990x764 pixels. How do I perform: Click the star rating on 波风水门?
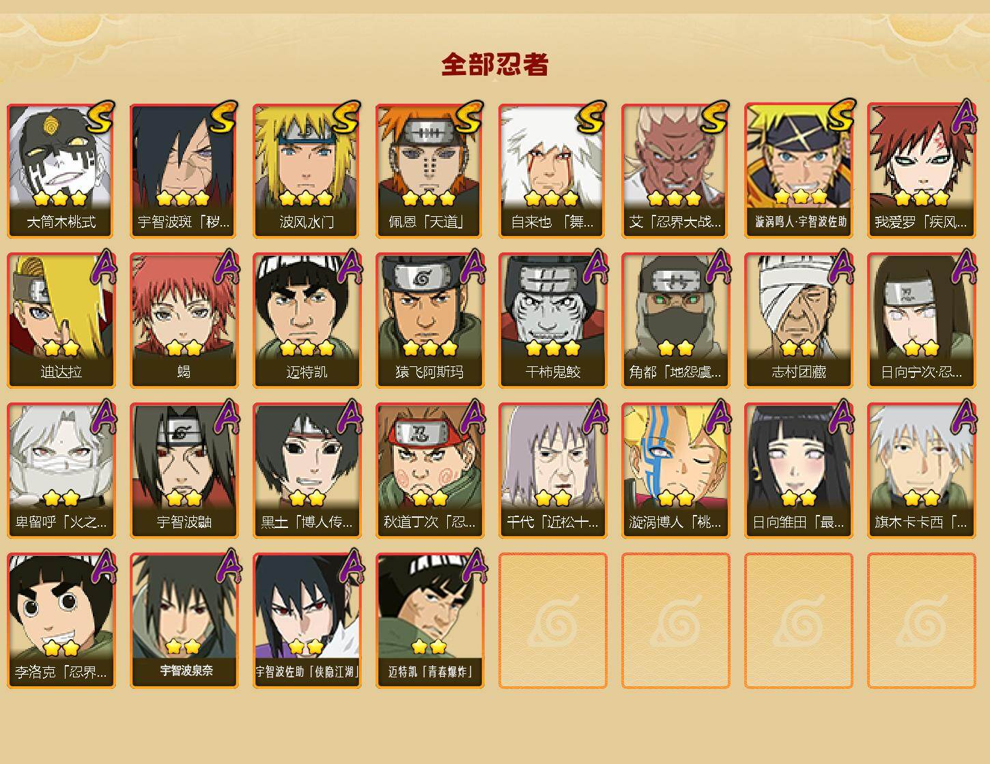click(x=306, y=199)
